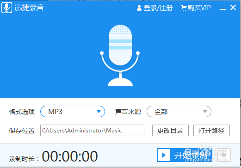Expand the 声音来源 全部 dropdown

tap(179, 112)
